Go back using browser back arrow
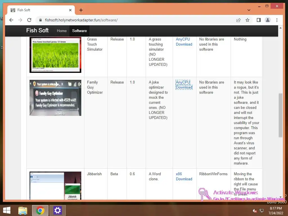The width and height of the screenshot is (288, 216). click(x=11, y=20)
